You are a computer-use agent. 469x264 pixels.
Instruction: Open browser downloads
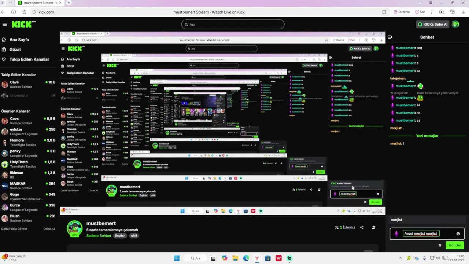463,12
